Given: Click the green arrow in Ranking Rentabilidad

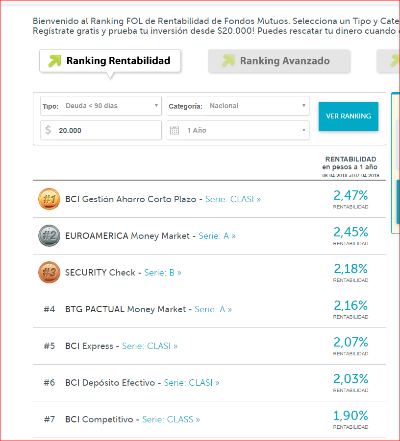Looking at the screenshot, I should coord(55,61).
